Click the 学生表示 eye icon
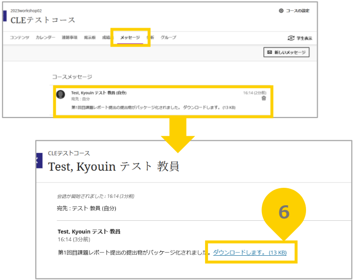 (291, 38)
